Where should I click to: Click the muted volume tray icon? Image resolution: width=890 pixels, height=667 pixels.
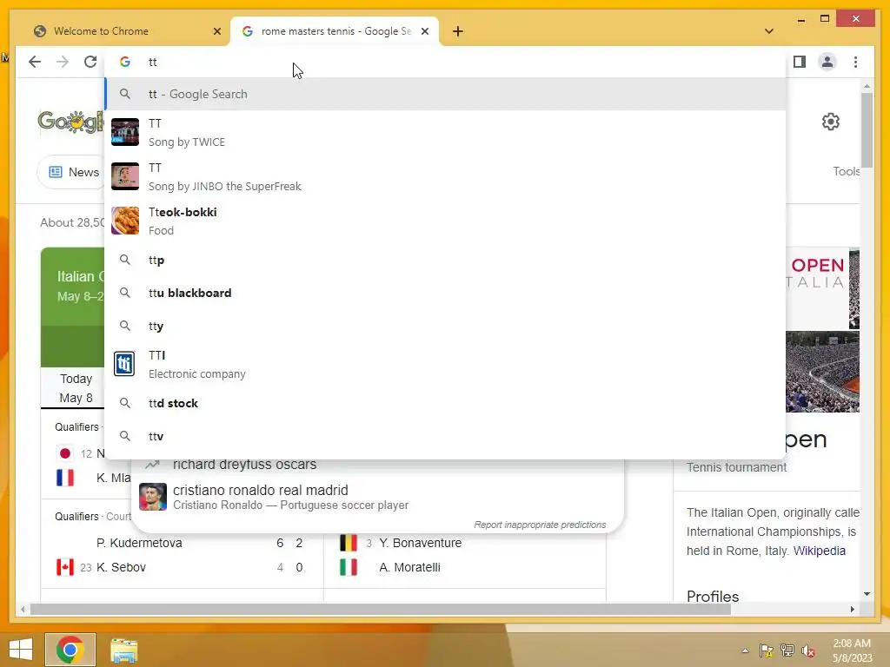pos(808,650)
